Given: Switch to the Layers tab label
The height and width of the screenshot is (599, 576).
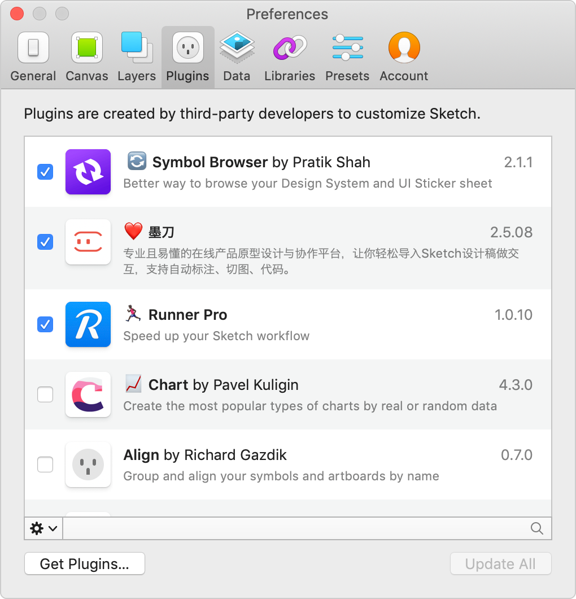Looking at the screenshot, I should tap(137, 76).
